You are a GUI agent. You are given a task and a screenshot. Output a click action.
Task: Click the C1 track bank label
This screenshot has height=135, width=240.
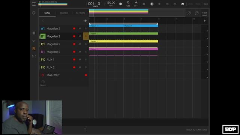[43, 44]
